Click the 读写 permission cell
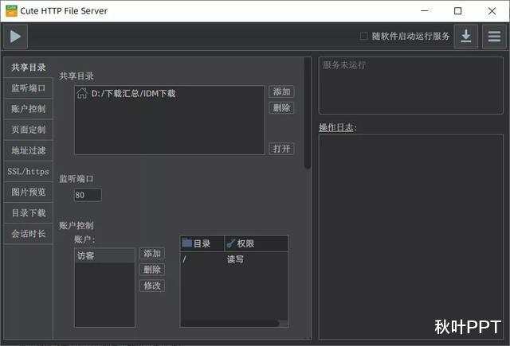Viewport: 510px width, 346px height. click(235, 259)
